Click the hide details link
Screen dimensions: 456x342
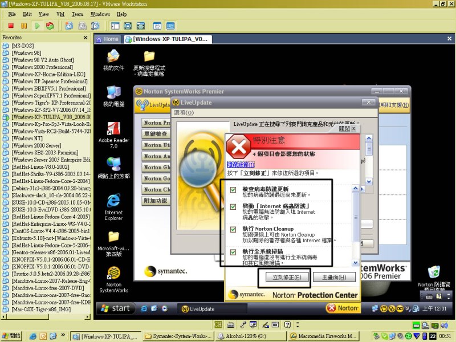[241, 165]
